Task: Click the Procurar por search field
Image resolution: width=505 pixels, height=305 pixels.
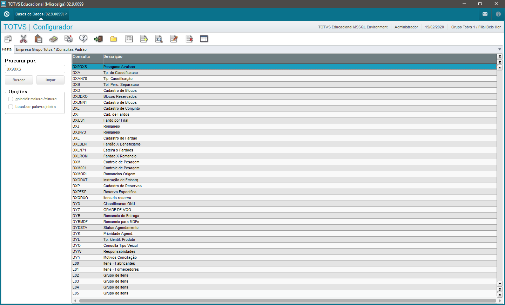Action: click(35, 69)
